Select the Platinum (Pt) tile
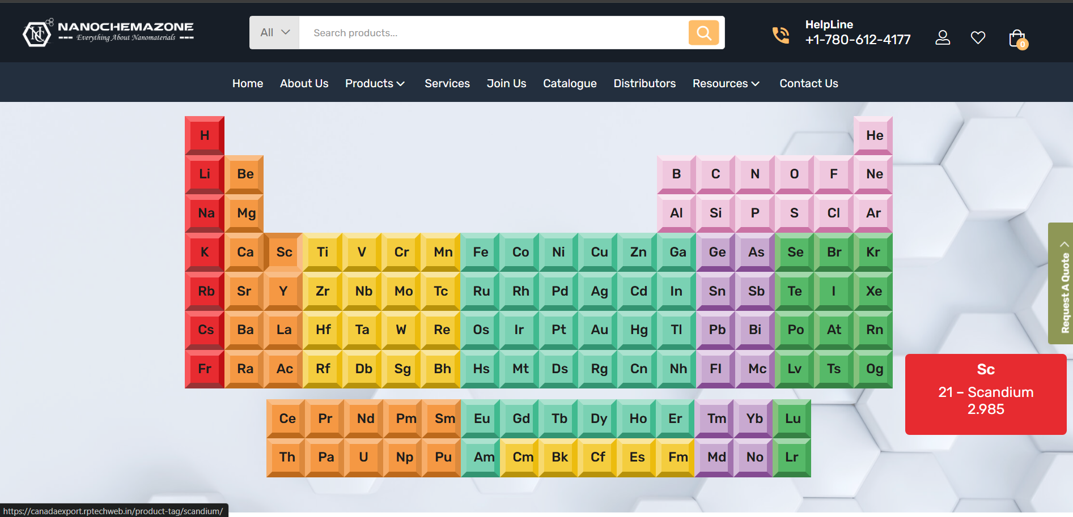Viewport: 1073px width, 517px height. (x=559, y=330)
